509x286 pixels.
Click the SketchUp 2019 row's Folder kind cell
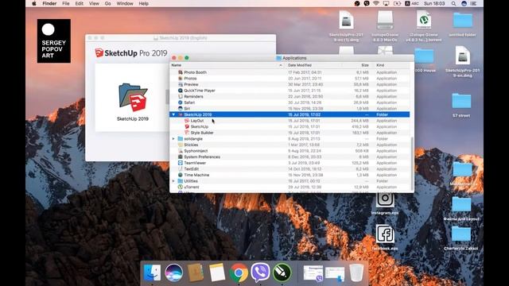coord(382,114)
